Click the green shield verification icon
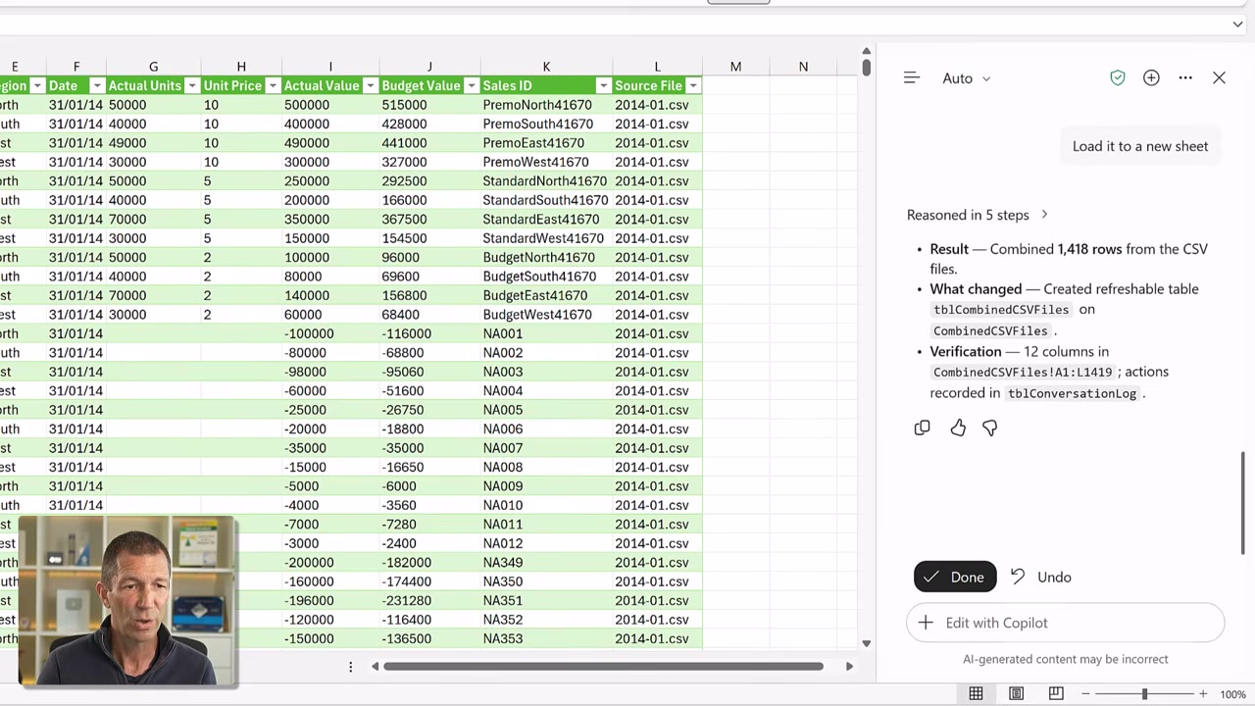 click(1118, 78)
